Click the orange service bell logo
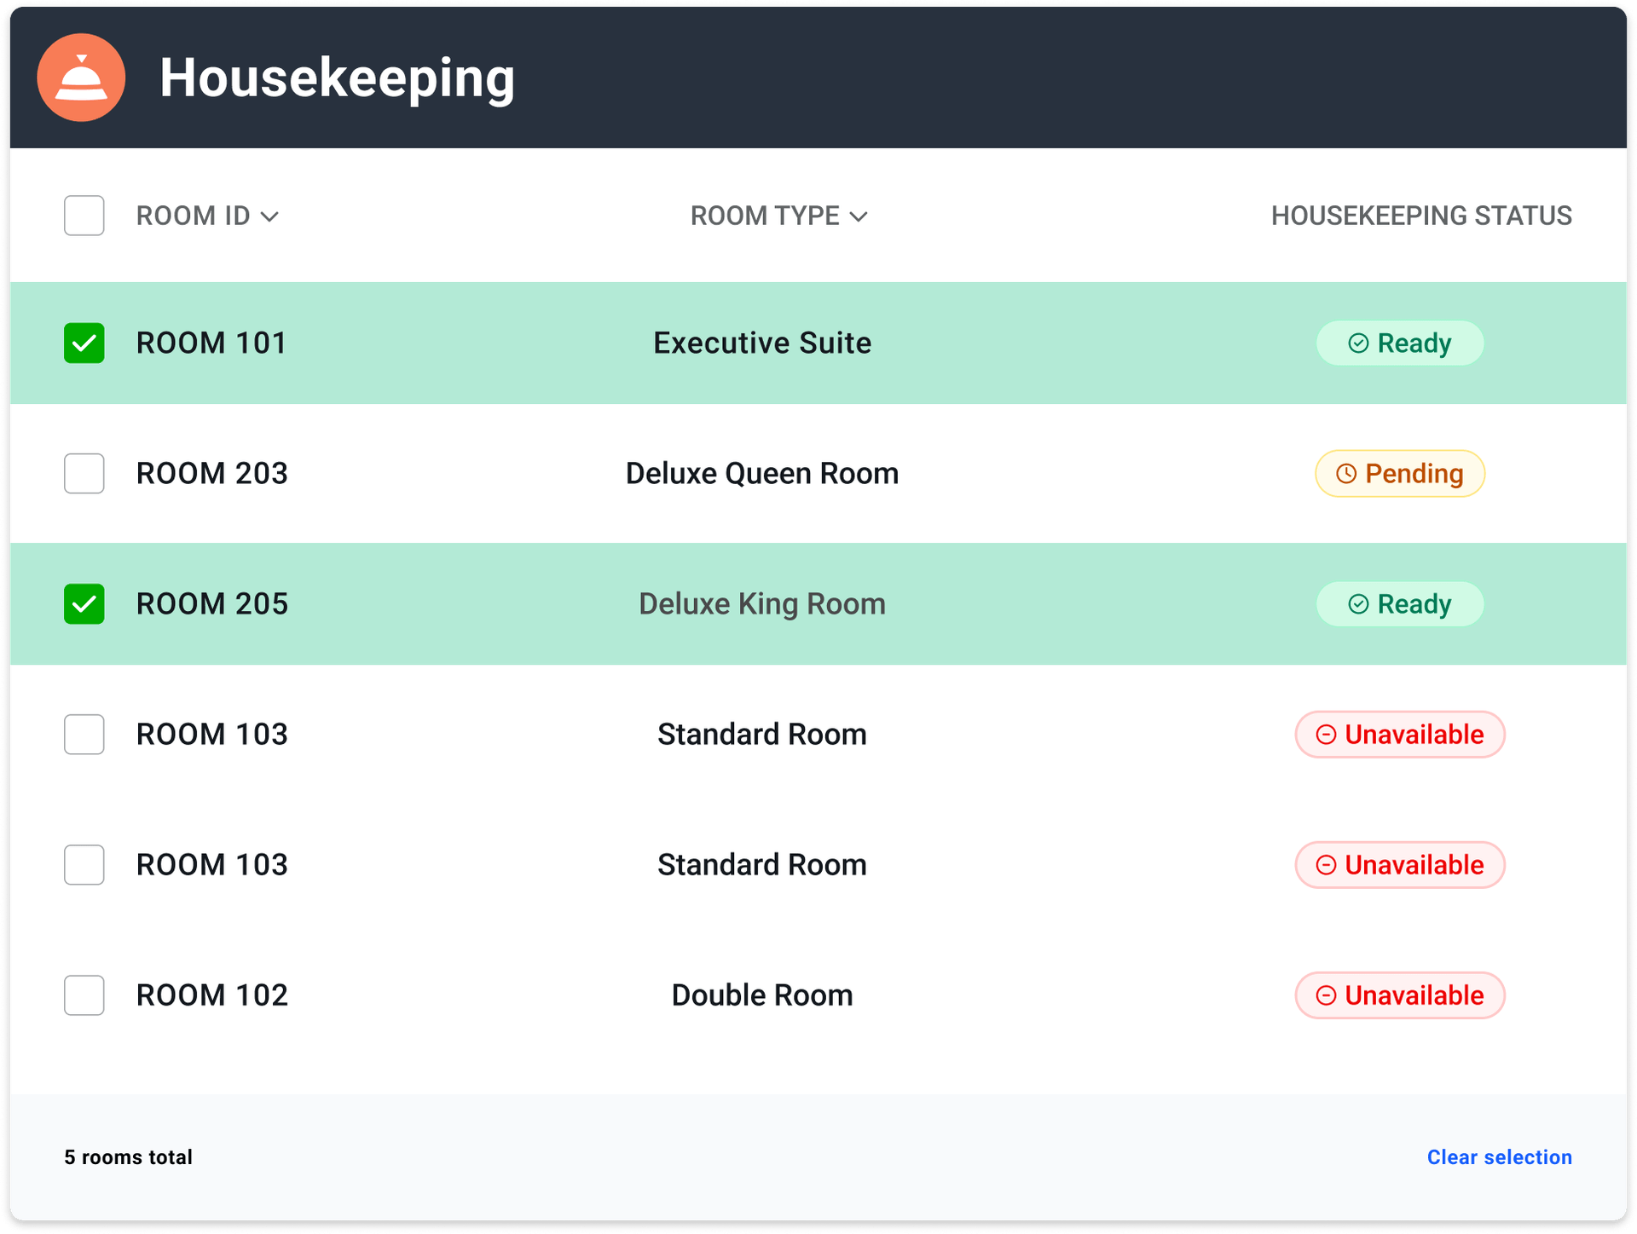 click(x=81, y=78)
